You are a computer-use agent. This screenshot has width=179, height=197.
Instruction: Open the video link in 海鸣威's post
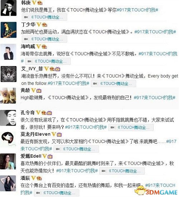pos(48,61)
